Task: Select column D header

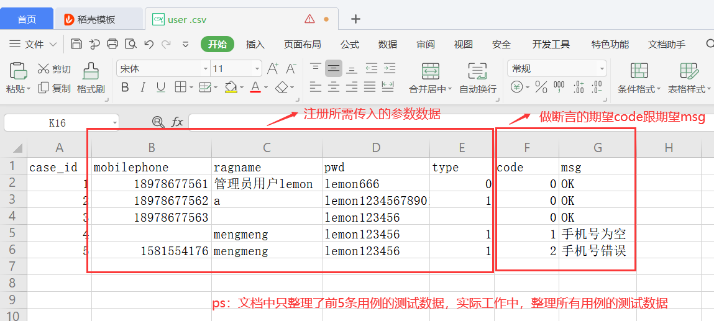Action: click(x=375, y=147)
